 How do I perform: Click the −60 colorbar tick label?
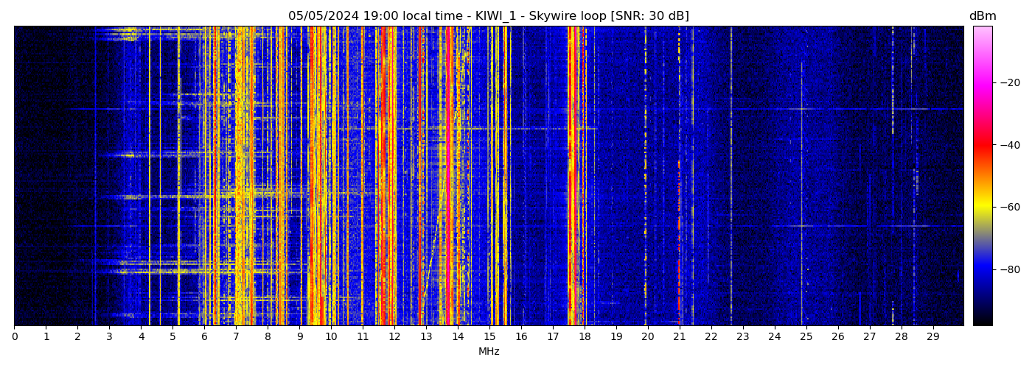(x=1007, y=208)
